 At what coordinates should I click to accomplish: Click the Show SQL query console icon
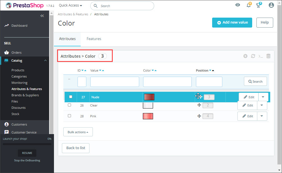pos(261,56)
